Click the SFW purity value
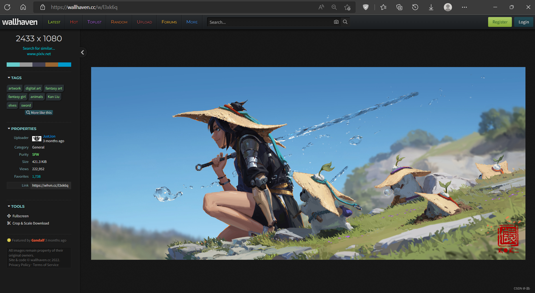The width and height of the screenshot is (535, 293). pyautogui.click(x=36, y=154)
